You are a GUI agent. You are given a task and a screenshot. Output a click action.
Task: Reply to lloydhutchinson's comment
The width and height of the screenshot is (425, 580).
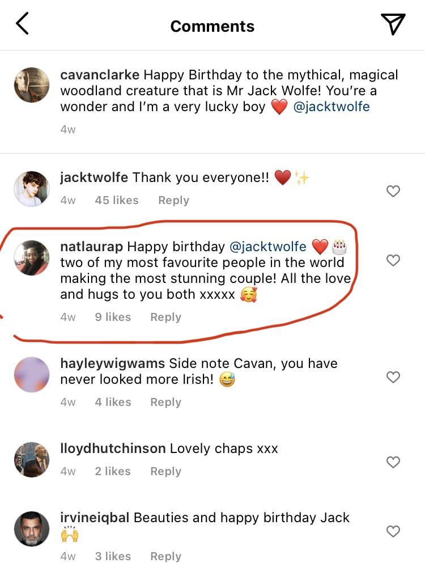(165, 471)
